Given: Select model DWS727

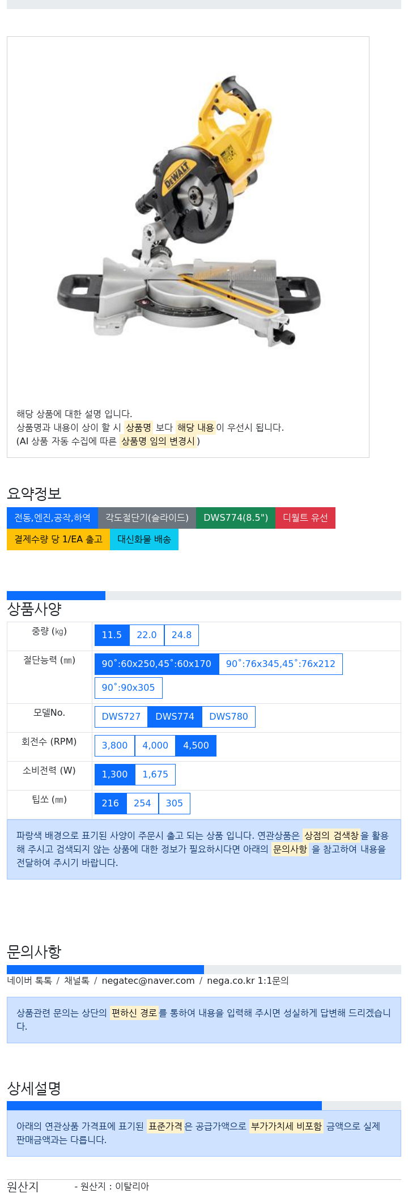Looking at the screenshot, I should [121, 717].
